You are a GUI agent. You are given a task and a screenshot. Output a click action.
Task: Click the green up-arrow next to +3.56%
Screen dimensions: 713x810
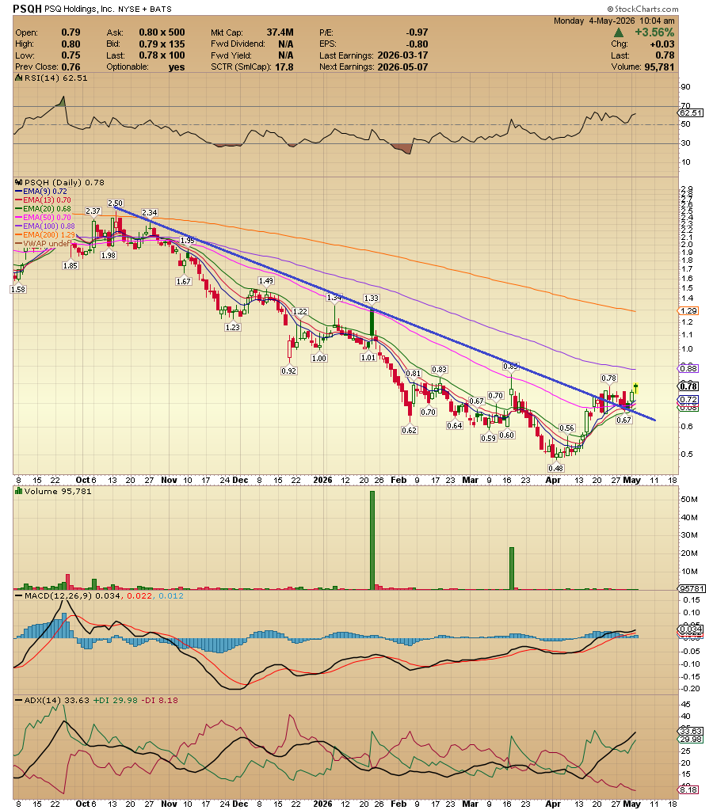click(x=619, y=32)
